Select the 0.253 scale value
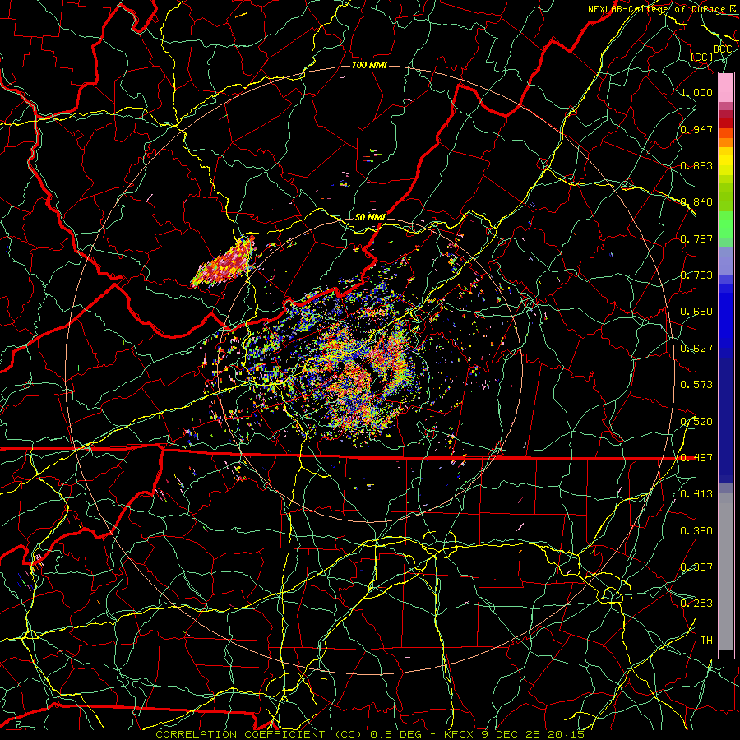The image size is (740, 740). [696, 604]
